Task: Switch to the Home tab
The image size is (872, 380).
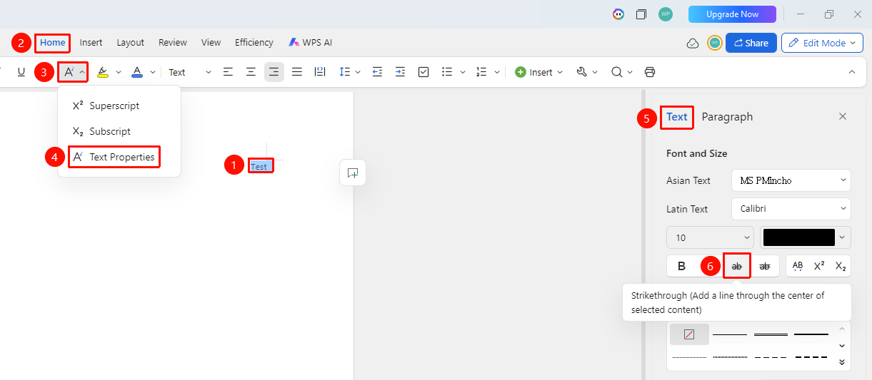Action: (53, 43)
